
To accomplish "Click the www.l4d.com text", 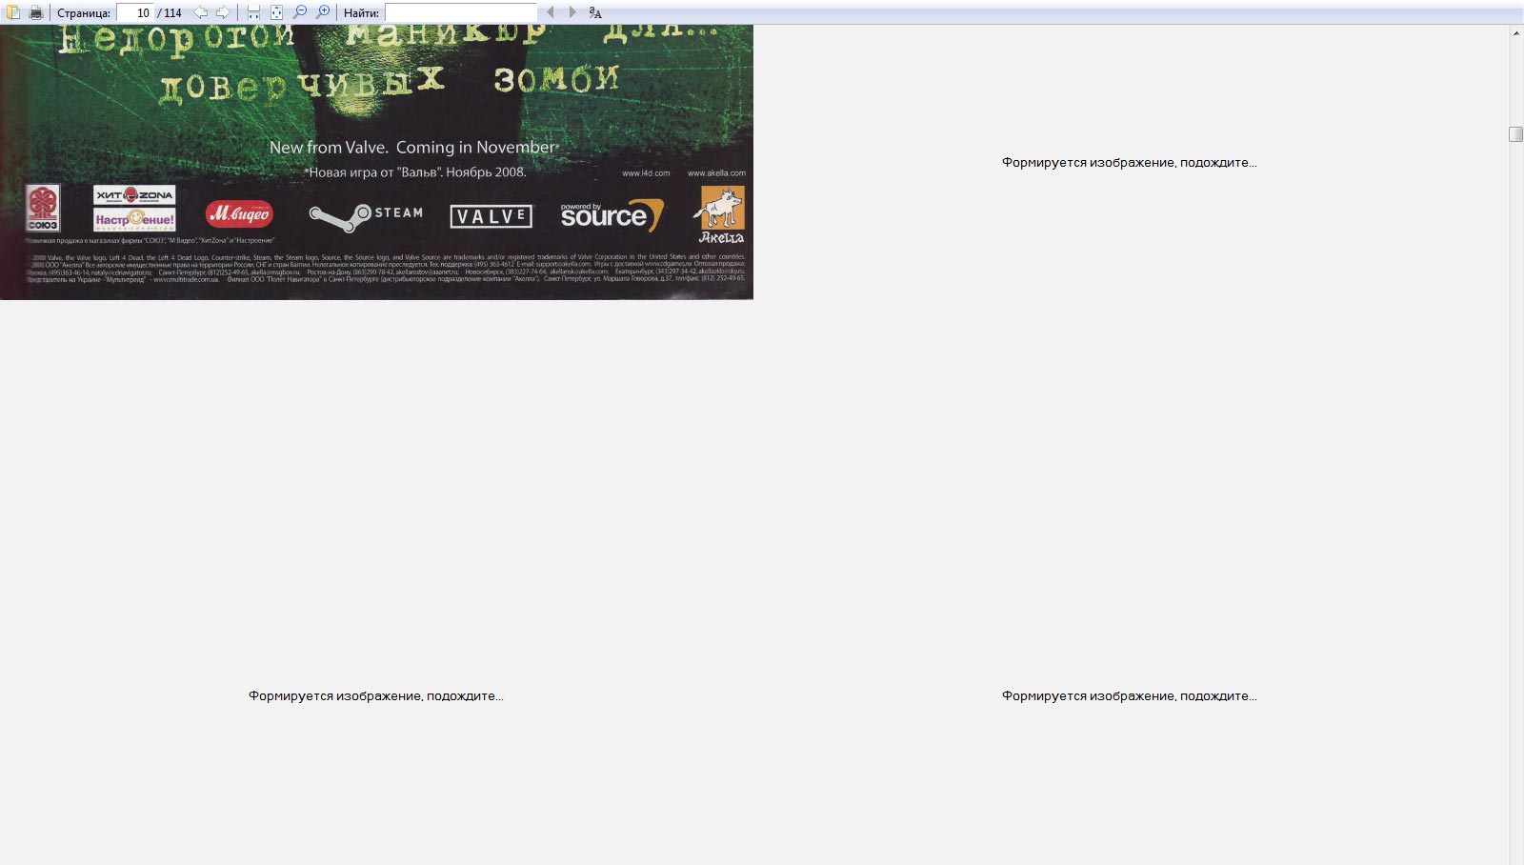I will point(646,173).
